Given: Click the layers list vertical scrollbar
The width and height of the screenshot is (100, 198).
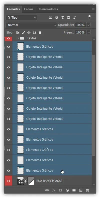Looking at the screenshot, I should click(x=94, y=105).
